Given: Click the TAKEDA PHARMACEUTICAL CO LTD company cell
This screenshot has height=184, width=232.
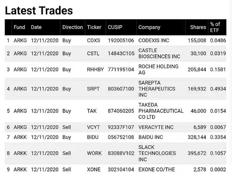Looking at the screenshot, I should coord(161,111).
